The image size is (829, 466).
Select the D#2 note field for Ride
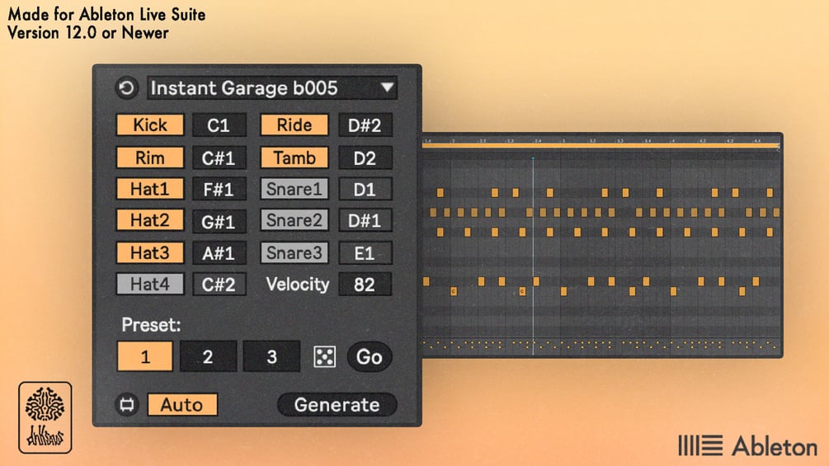coord(365,125)
